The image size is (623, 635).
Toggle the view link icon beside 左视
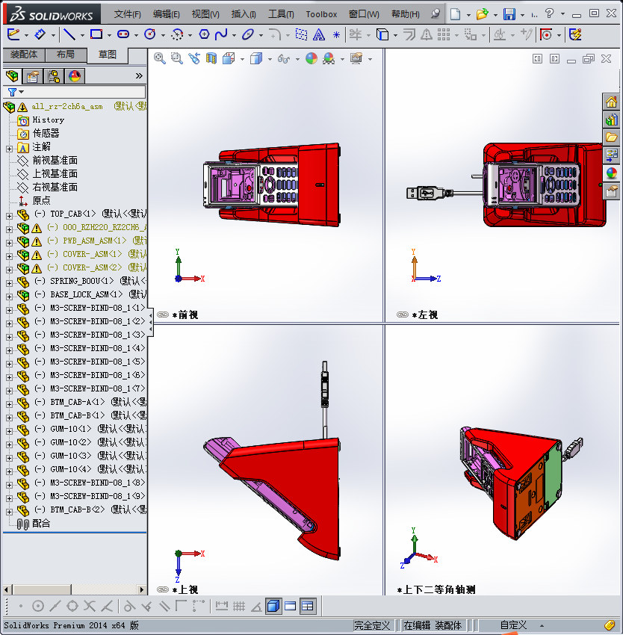pyautogui.click(x=403, y=315)
